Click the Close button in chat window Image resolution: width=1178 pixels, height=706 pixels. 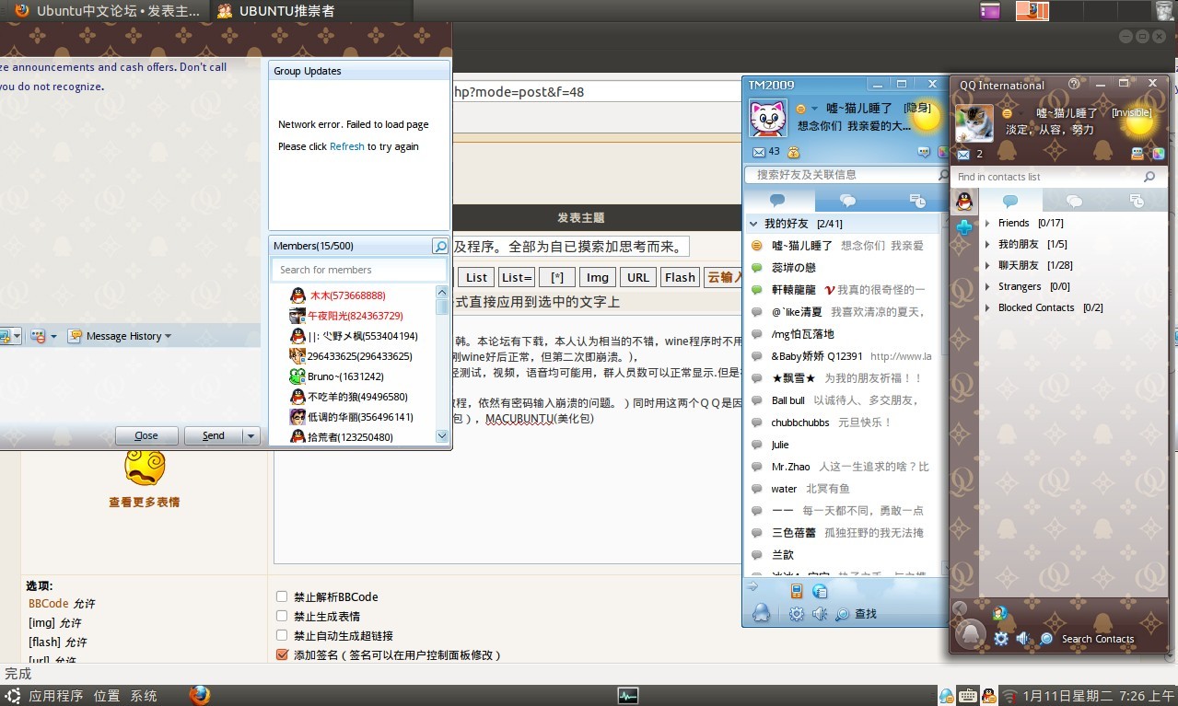click(146, 435)
